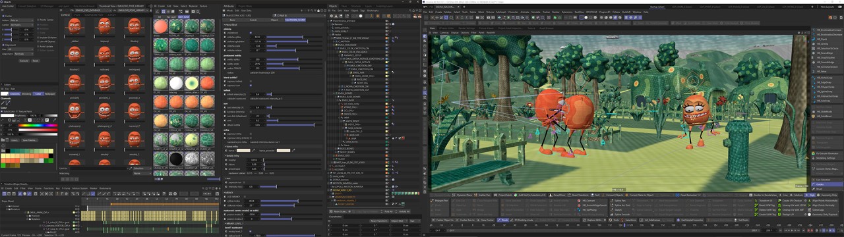
Task: Toggle the Geometry Only checkbox
Action: 828,195
